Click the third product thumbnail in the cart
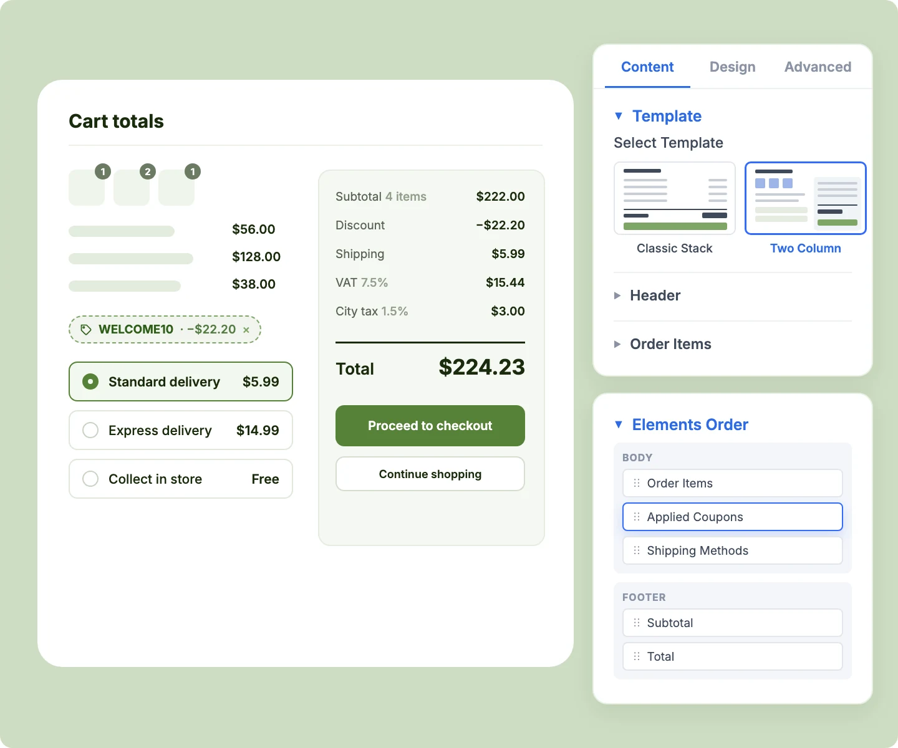Image resolution: width=898 pixels, height=748 pixels. 176,188
